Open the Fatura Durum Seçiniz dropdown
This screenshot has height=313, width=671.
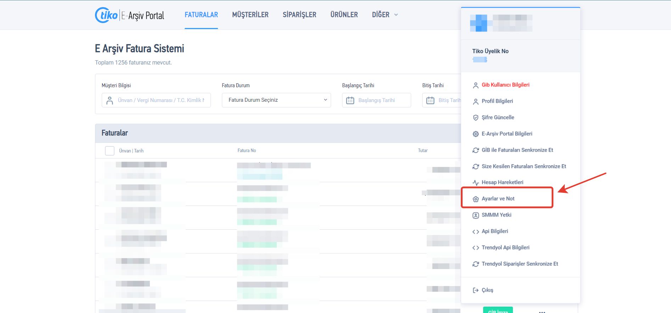[276, 100]
